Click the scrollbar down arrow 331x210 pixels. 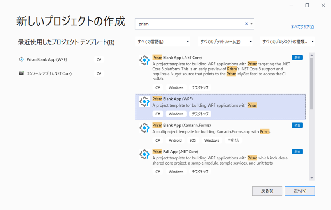pyautogui.click(x=312, y=178)
